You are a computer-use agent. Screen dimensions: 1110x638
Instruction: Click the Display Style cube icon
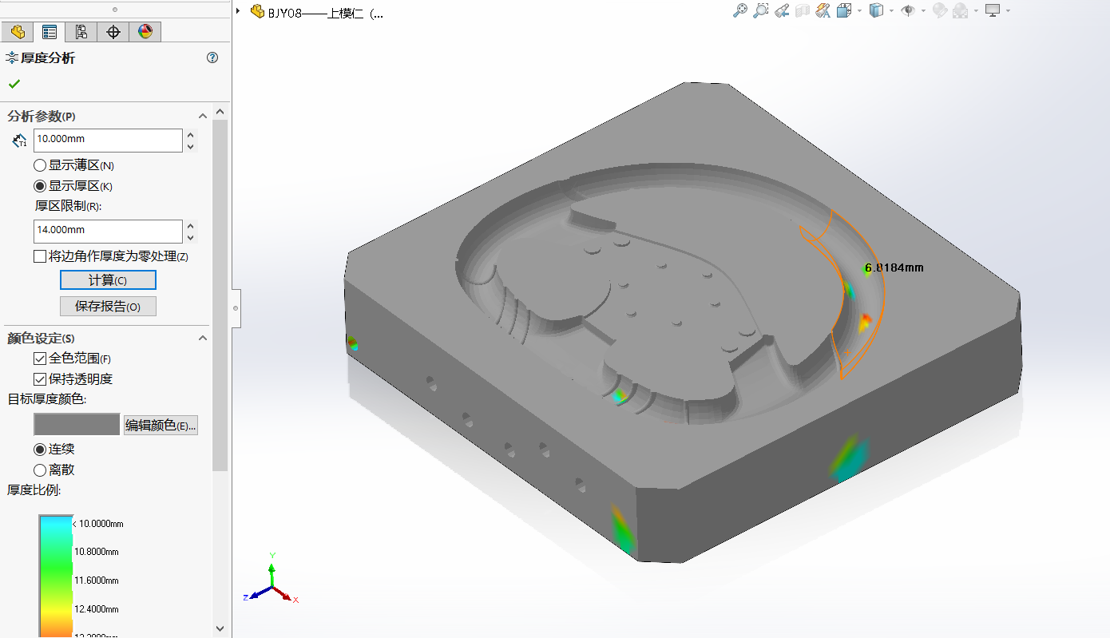[876, 10]
